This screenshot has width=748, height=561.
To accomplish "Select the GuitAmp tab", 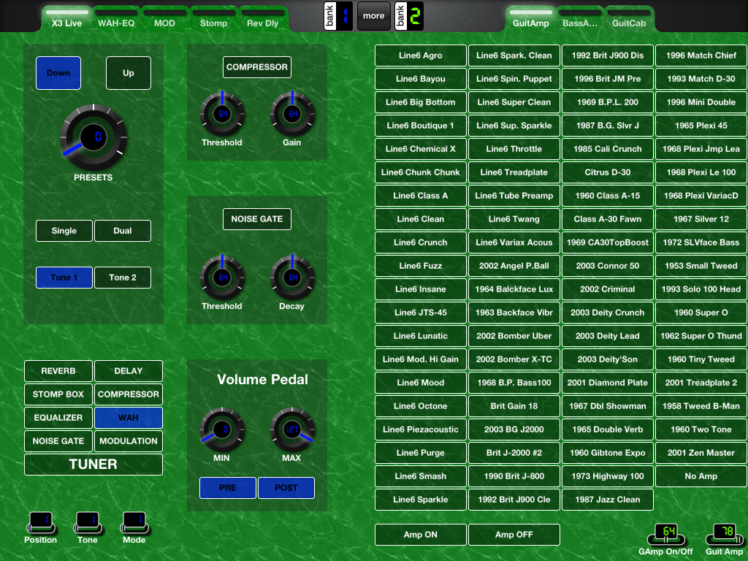I will 530,18.
